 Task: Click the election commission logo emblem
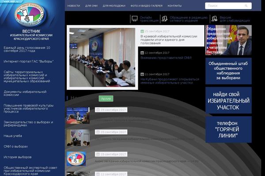29,15
